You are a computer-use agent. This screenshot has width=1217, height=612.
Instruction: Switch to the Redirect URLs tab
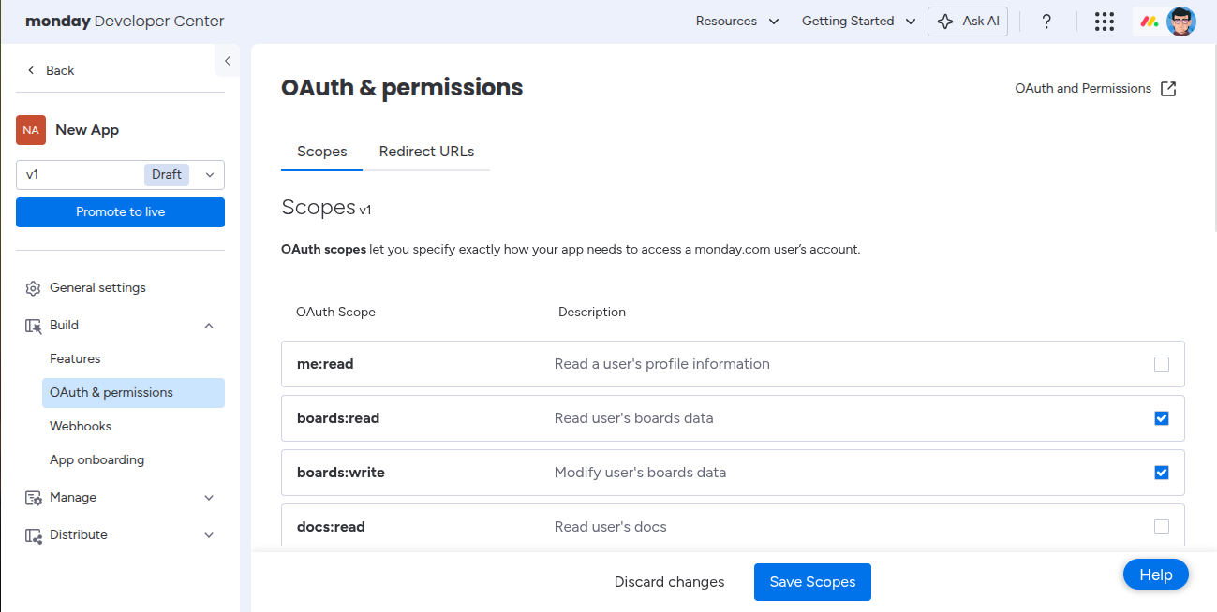[x=426, y=152]
